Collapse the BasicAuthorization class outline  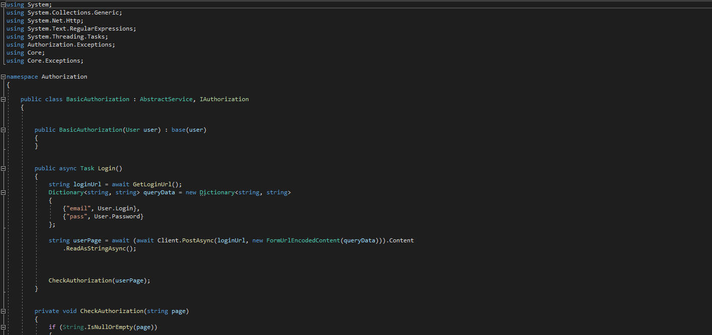[3, 99]
